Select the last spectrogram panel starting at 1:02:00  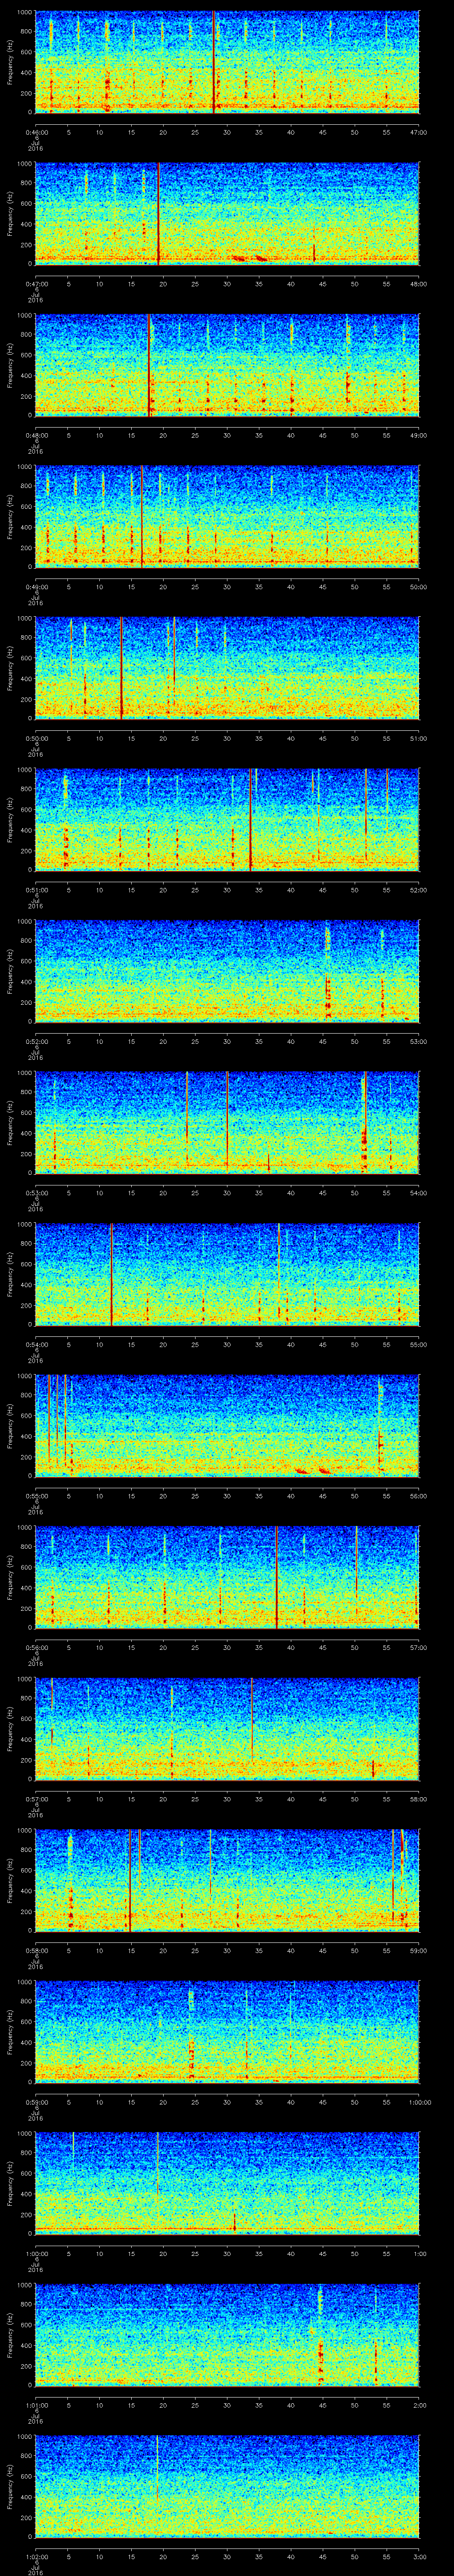point(227,2485)
